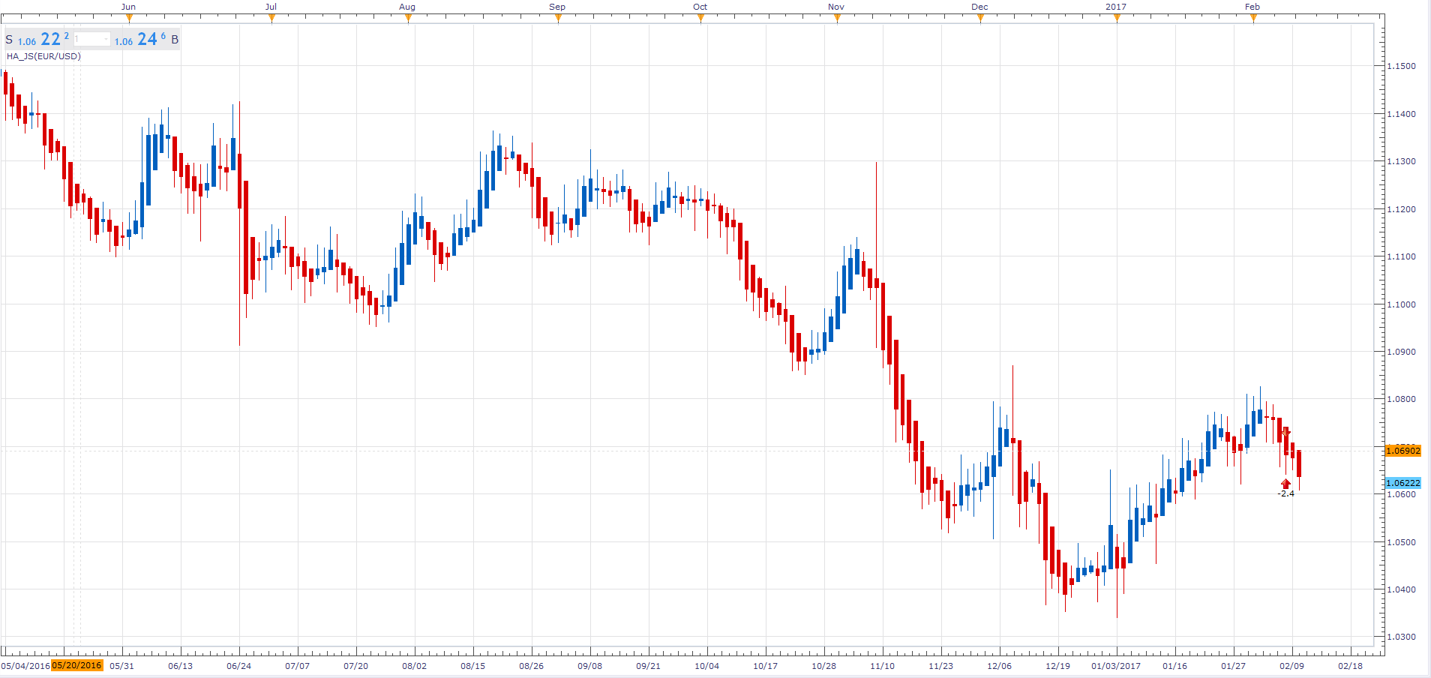This screenshot has width=1431, height=678.
Task: Click the 08/26 date label
Action: pos(532,666)
